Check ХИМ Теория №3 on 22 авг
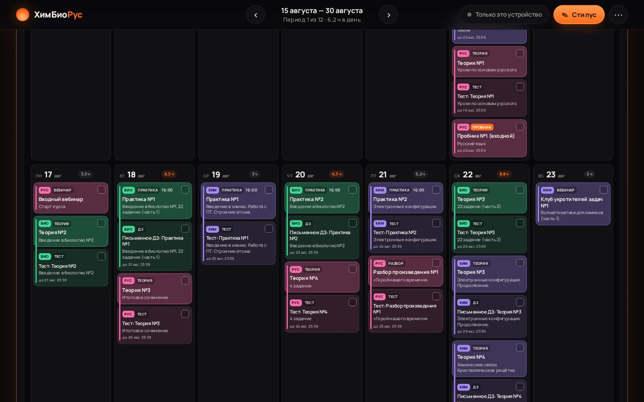Screen dimensions: 644x402 coord(520,263)
